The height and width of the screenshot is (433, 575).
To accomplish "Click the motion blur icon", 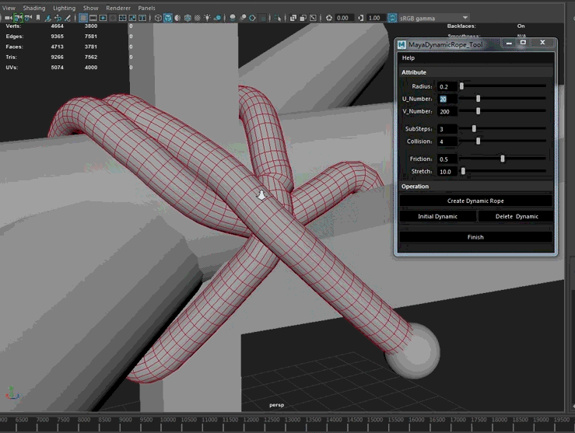I will click(243, 18).
